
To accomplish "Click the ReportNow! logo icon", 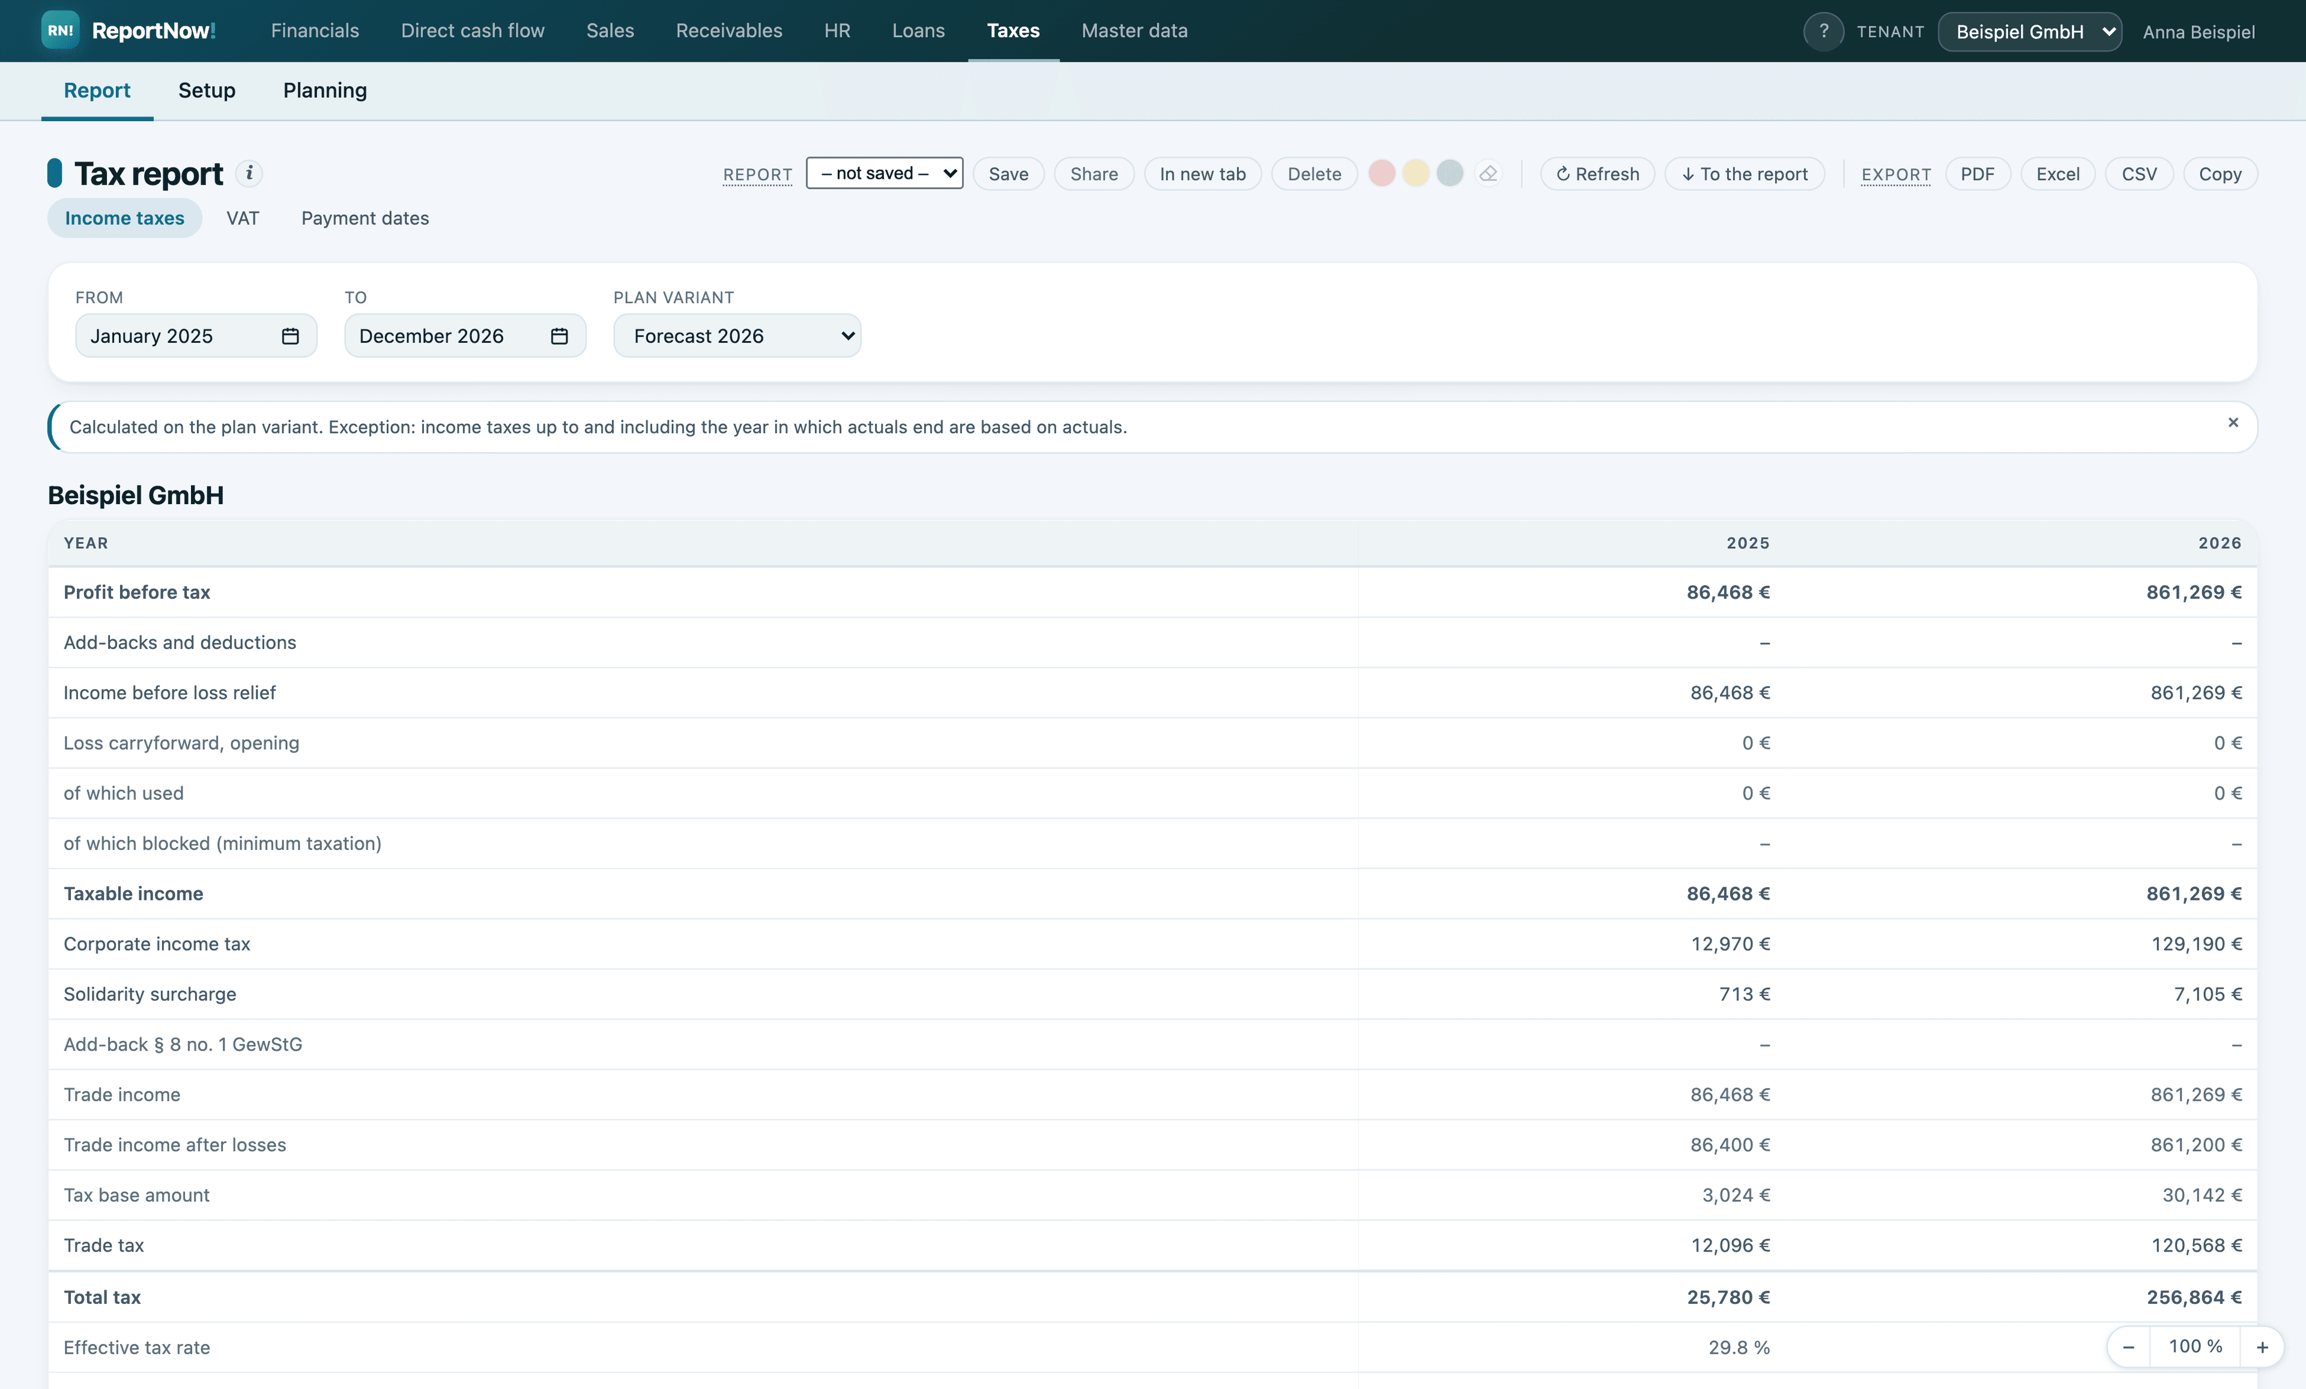I will (x=60, y=31).
